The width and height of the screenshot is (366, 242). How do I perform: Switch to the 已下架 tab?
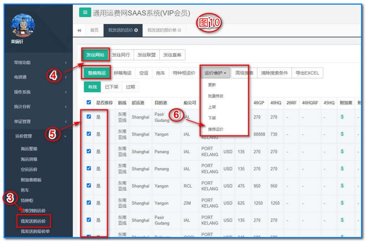pos(111,87)
